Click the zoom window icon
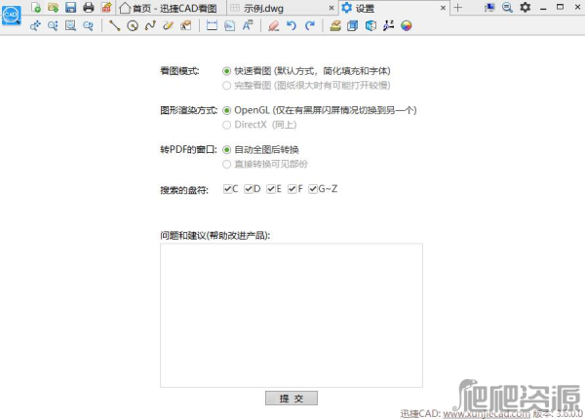The height and width of the screenshot is (419, 585). 70,25
